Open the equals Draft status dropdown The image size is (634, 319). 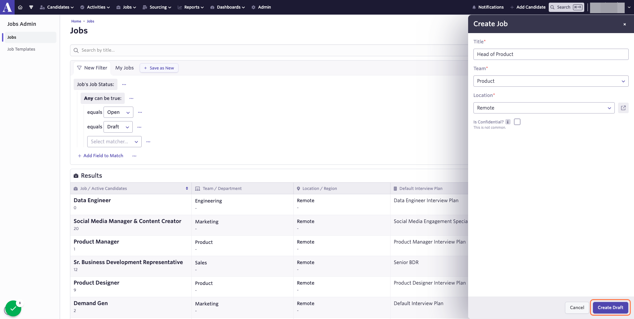click(x=118, y=127)
